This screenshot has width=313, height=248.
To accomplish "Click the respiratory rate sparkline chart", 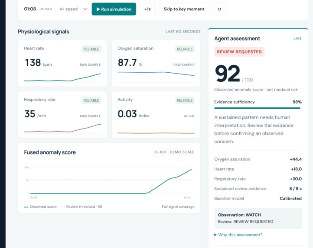I will (62, 128).
